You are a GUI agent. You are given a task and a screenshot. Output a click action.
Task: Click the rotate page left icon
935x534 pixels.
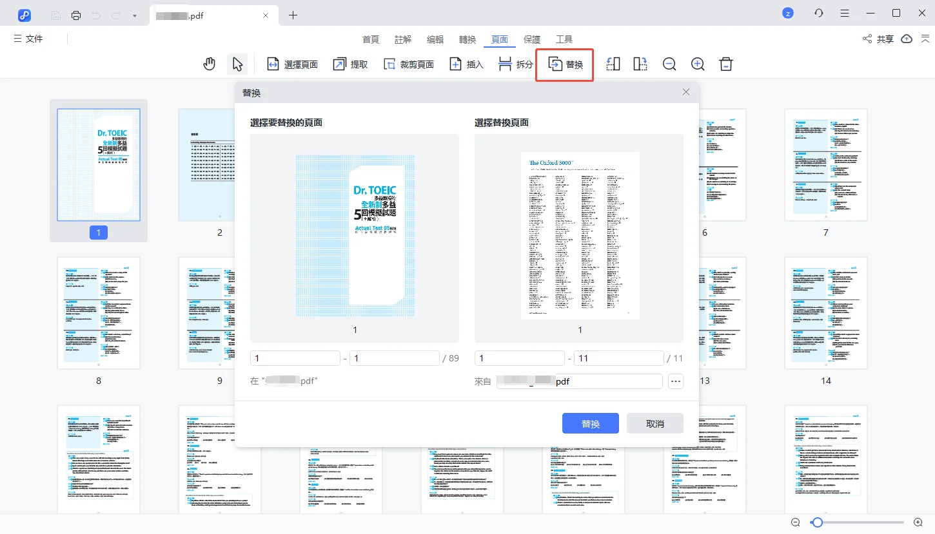[613, 64]
